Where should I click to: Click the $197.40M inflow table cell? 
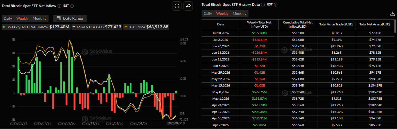(x=259, y=33)
